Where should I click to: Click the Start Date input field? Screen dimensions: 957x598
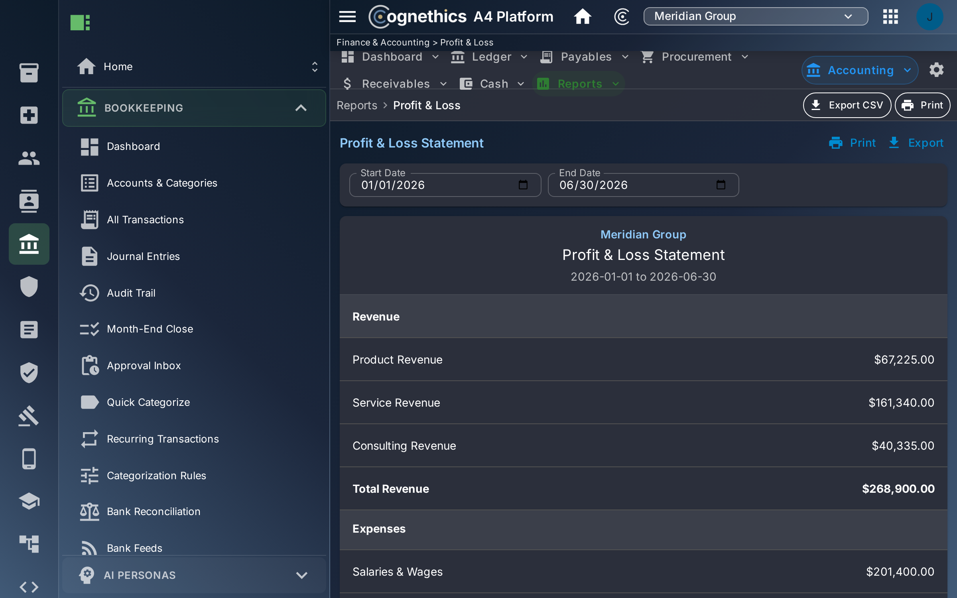click(445, 185)
